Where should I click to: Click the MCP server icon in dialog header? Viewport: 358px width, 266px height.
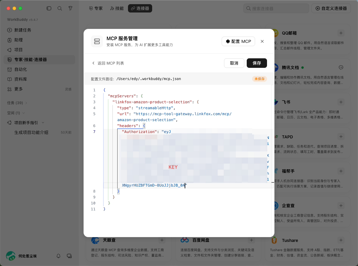(97, 41)
